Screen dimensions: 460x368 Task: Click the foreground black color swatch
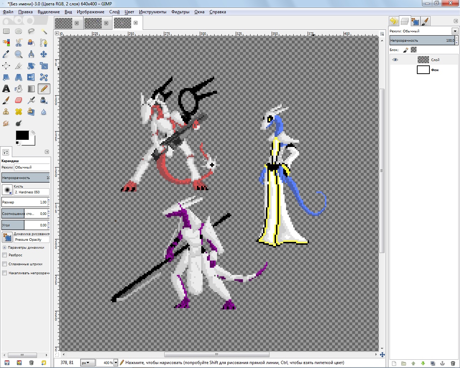(x=22, y=135)
